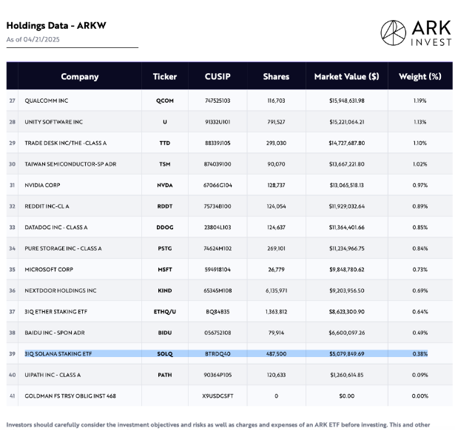The image size is (455, 431).
Task: Click the ETHQ/U ticker cell
Action: click(165, 312)
